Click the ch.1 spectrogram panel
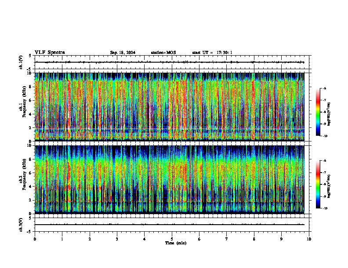The image size is (348, 268). pyautogui.click(x=169, y=107)
